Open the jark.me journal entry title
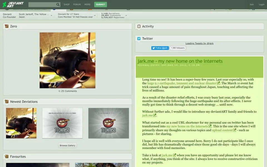Image resolution: width=267 pixels, height=167 pixels. coord(180,61)
